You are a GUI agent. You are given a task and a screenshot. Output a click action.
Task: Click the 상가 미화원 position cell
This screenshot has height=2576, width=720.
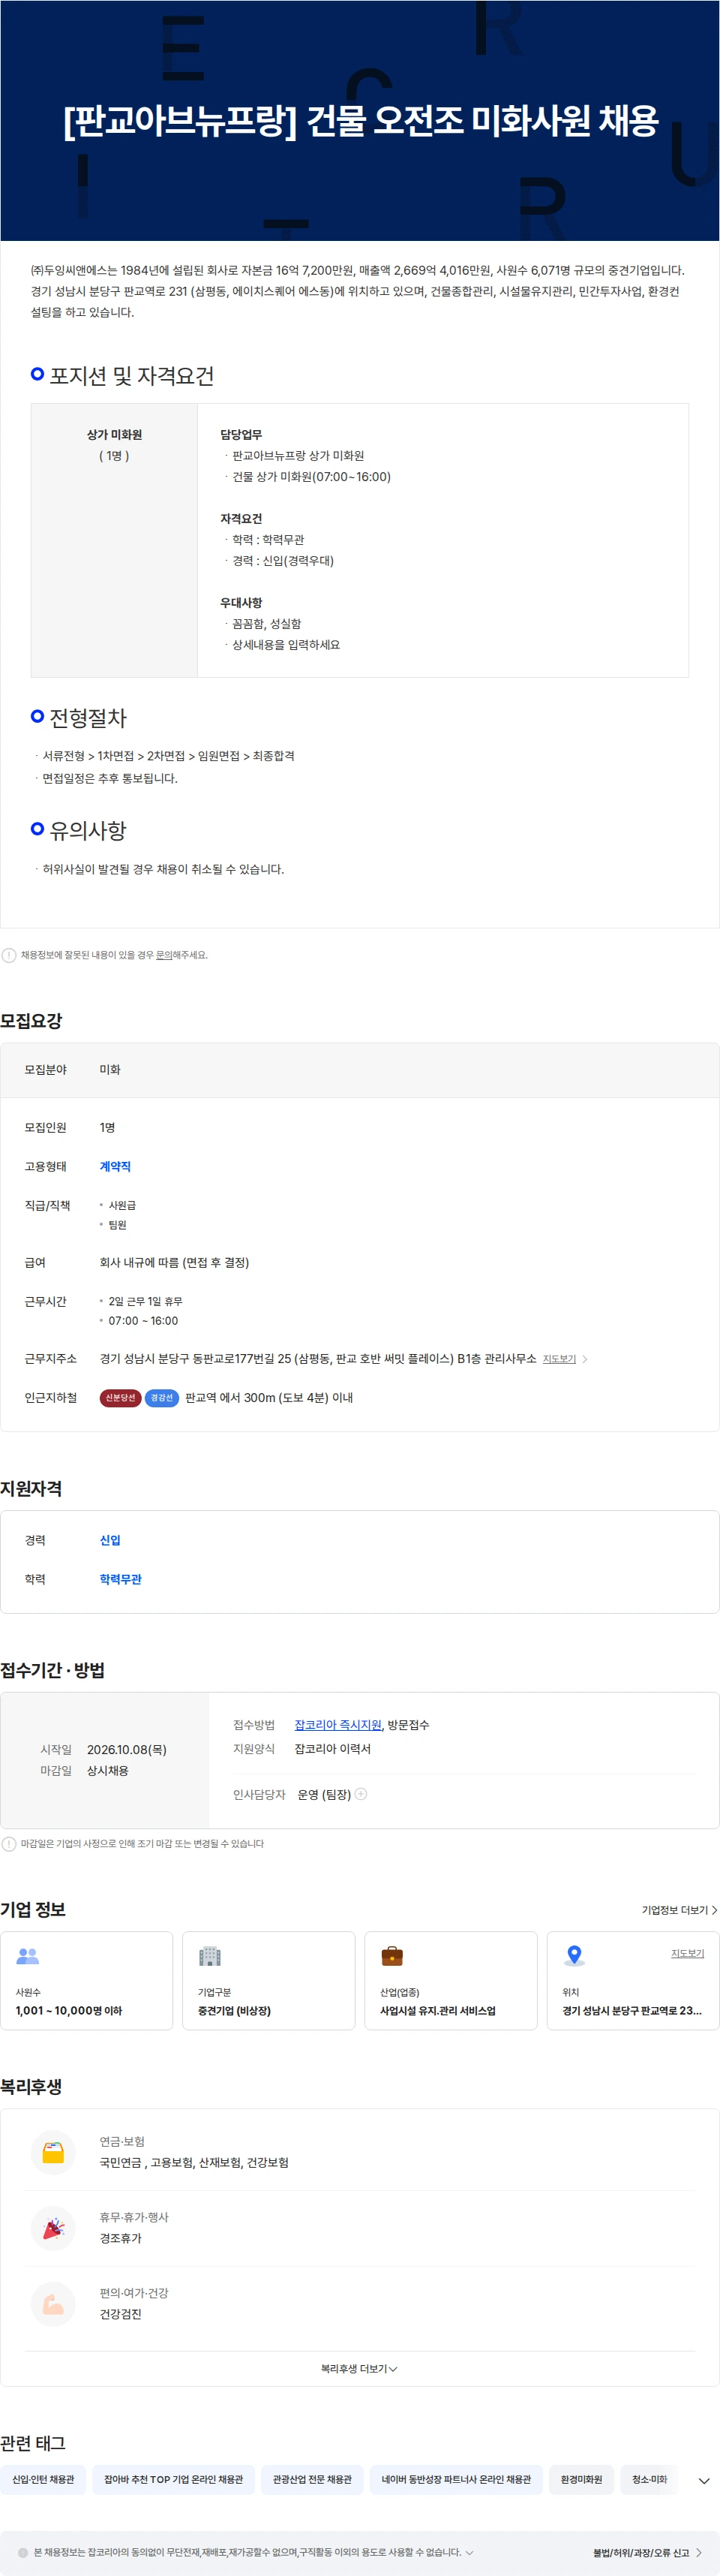tap(114, 541)
